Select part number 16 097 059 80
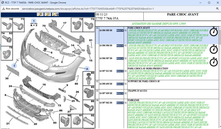 click(x=106, y=93)
